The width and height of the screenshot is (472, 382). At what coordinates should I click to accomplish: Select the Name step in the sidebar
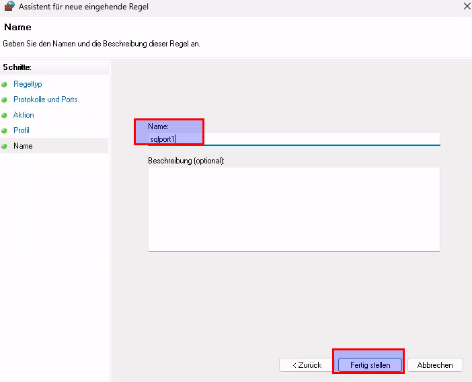coord(23,146)
